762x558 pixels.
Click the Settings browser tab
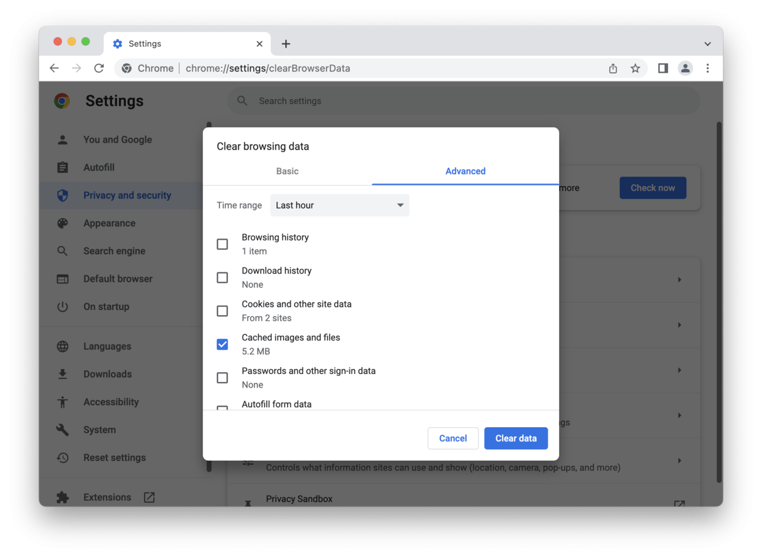point(187,44)
